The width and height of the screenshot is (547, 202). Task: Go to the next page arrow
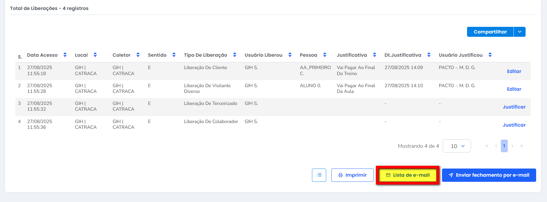[512, 146]
